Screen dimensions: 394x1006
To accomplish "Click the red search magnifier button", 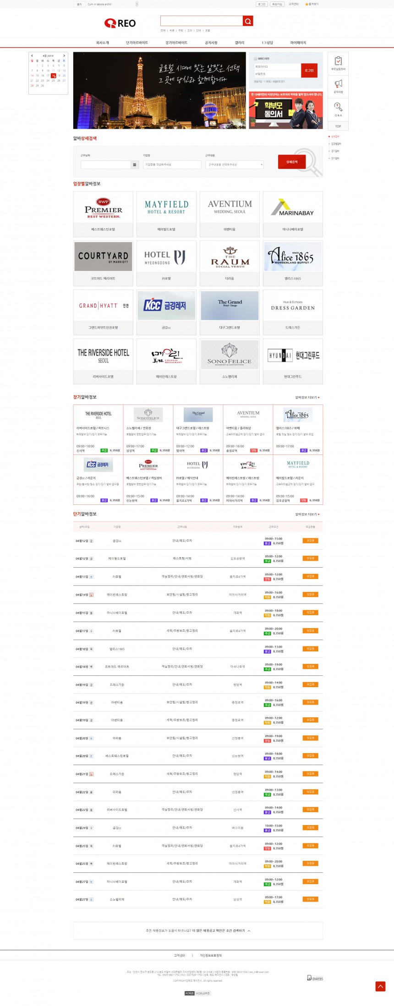I will tap(248, 21).
